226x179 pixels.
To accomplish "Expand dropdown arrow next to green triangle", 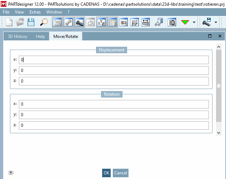I will pos(194,22).
